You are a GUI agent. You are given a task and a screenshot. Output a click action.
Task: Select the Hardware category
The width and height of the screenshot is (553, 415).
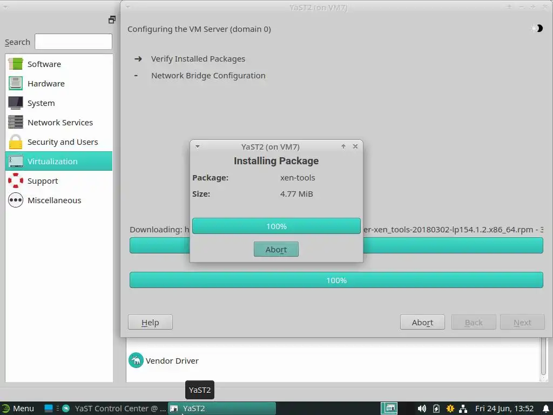tap(59, 83)
